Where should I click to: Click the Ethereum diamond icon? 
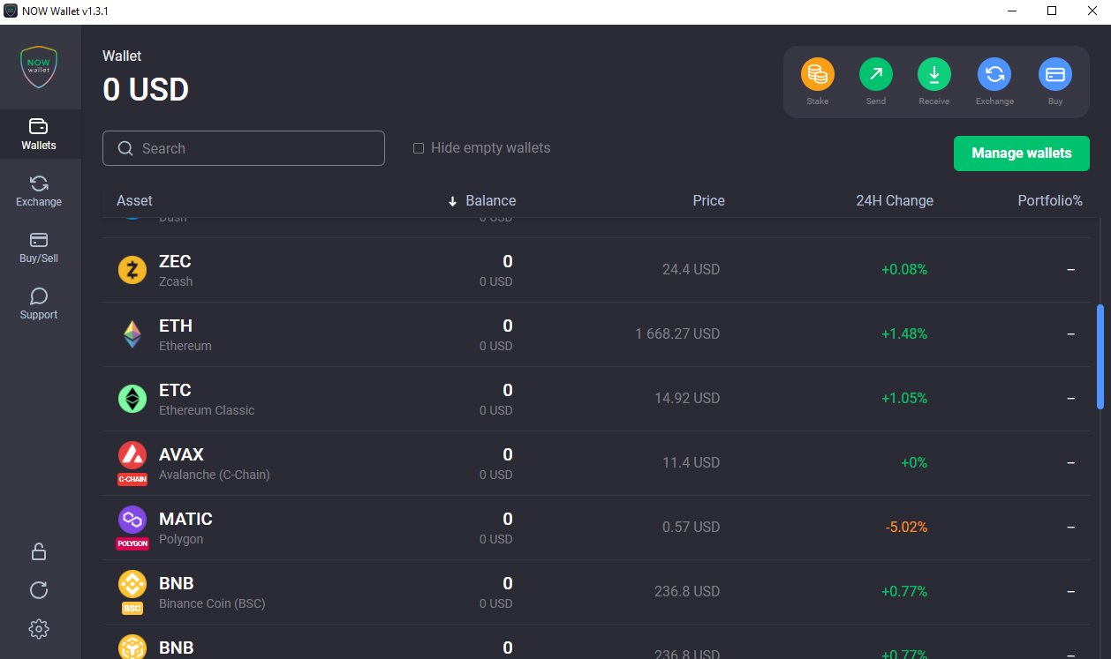tap(132, 334)
